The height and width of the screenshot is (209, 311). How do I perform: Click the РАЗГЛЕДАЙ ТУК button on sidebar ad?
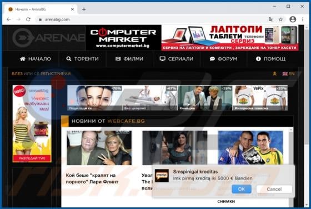point(32,158)
